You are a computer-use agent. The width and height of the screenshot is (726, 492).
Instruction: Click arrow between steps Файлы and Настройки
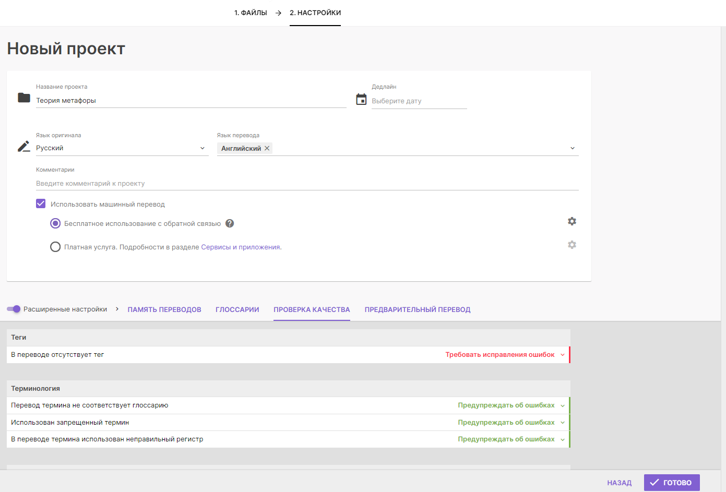(278, 13)
